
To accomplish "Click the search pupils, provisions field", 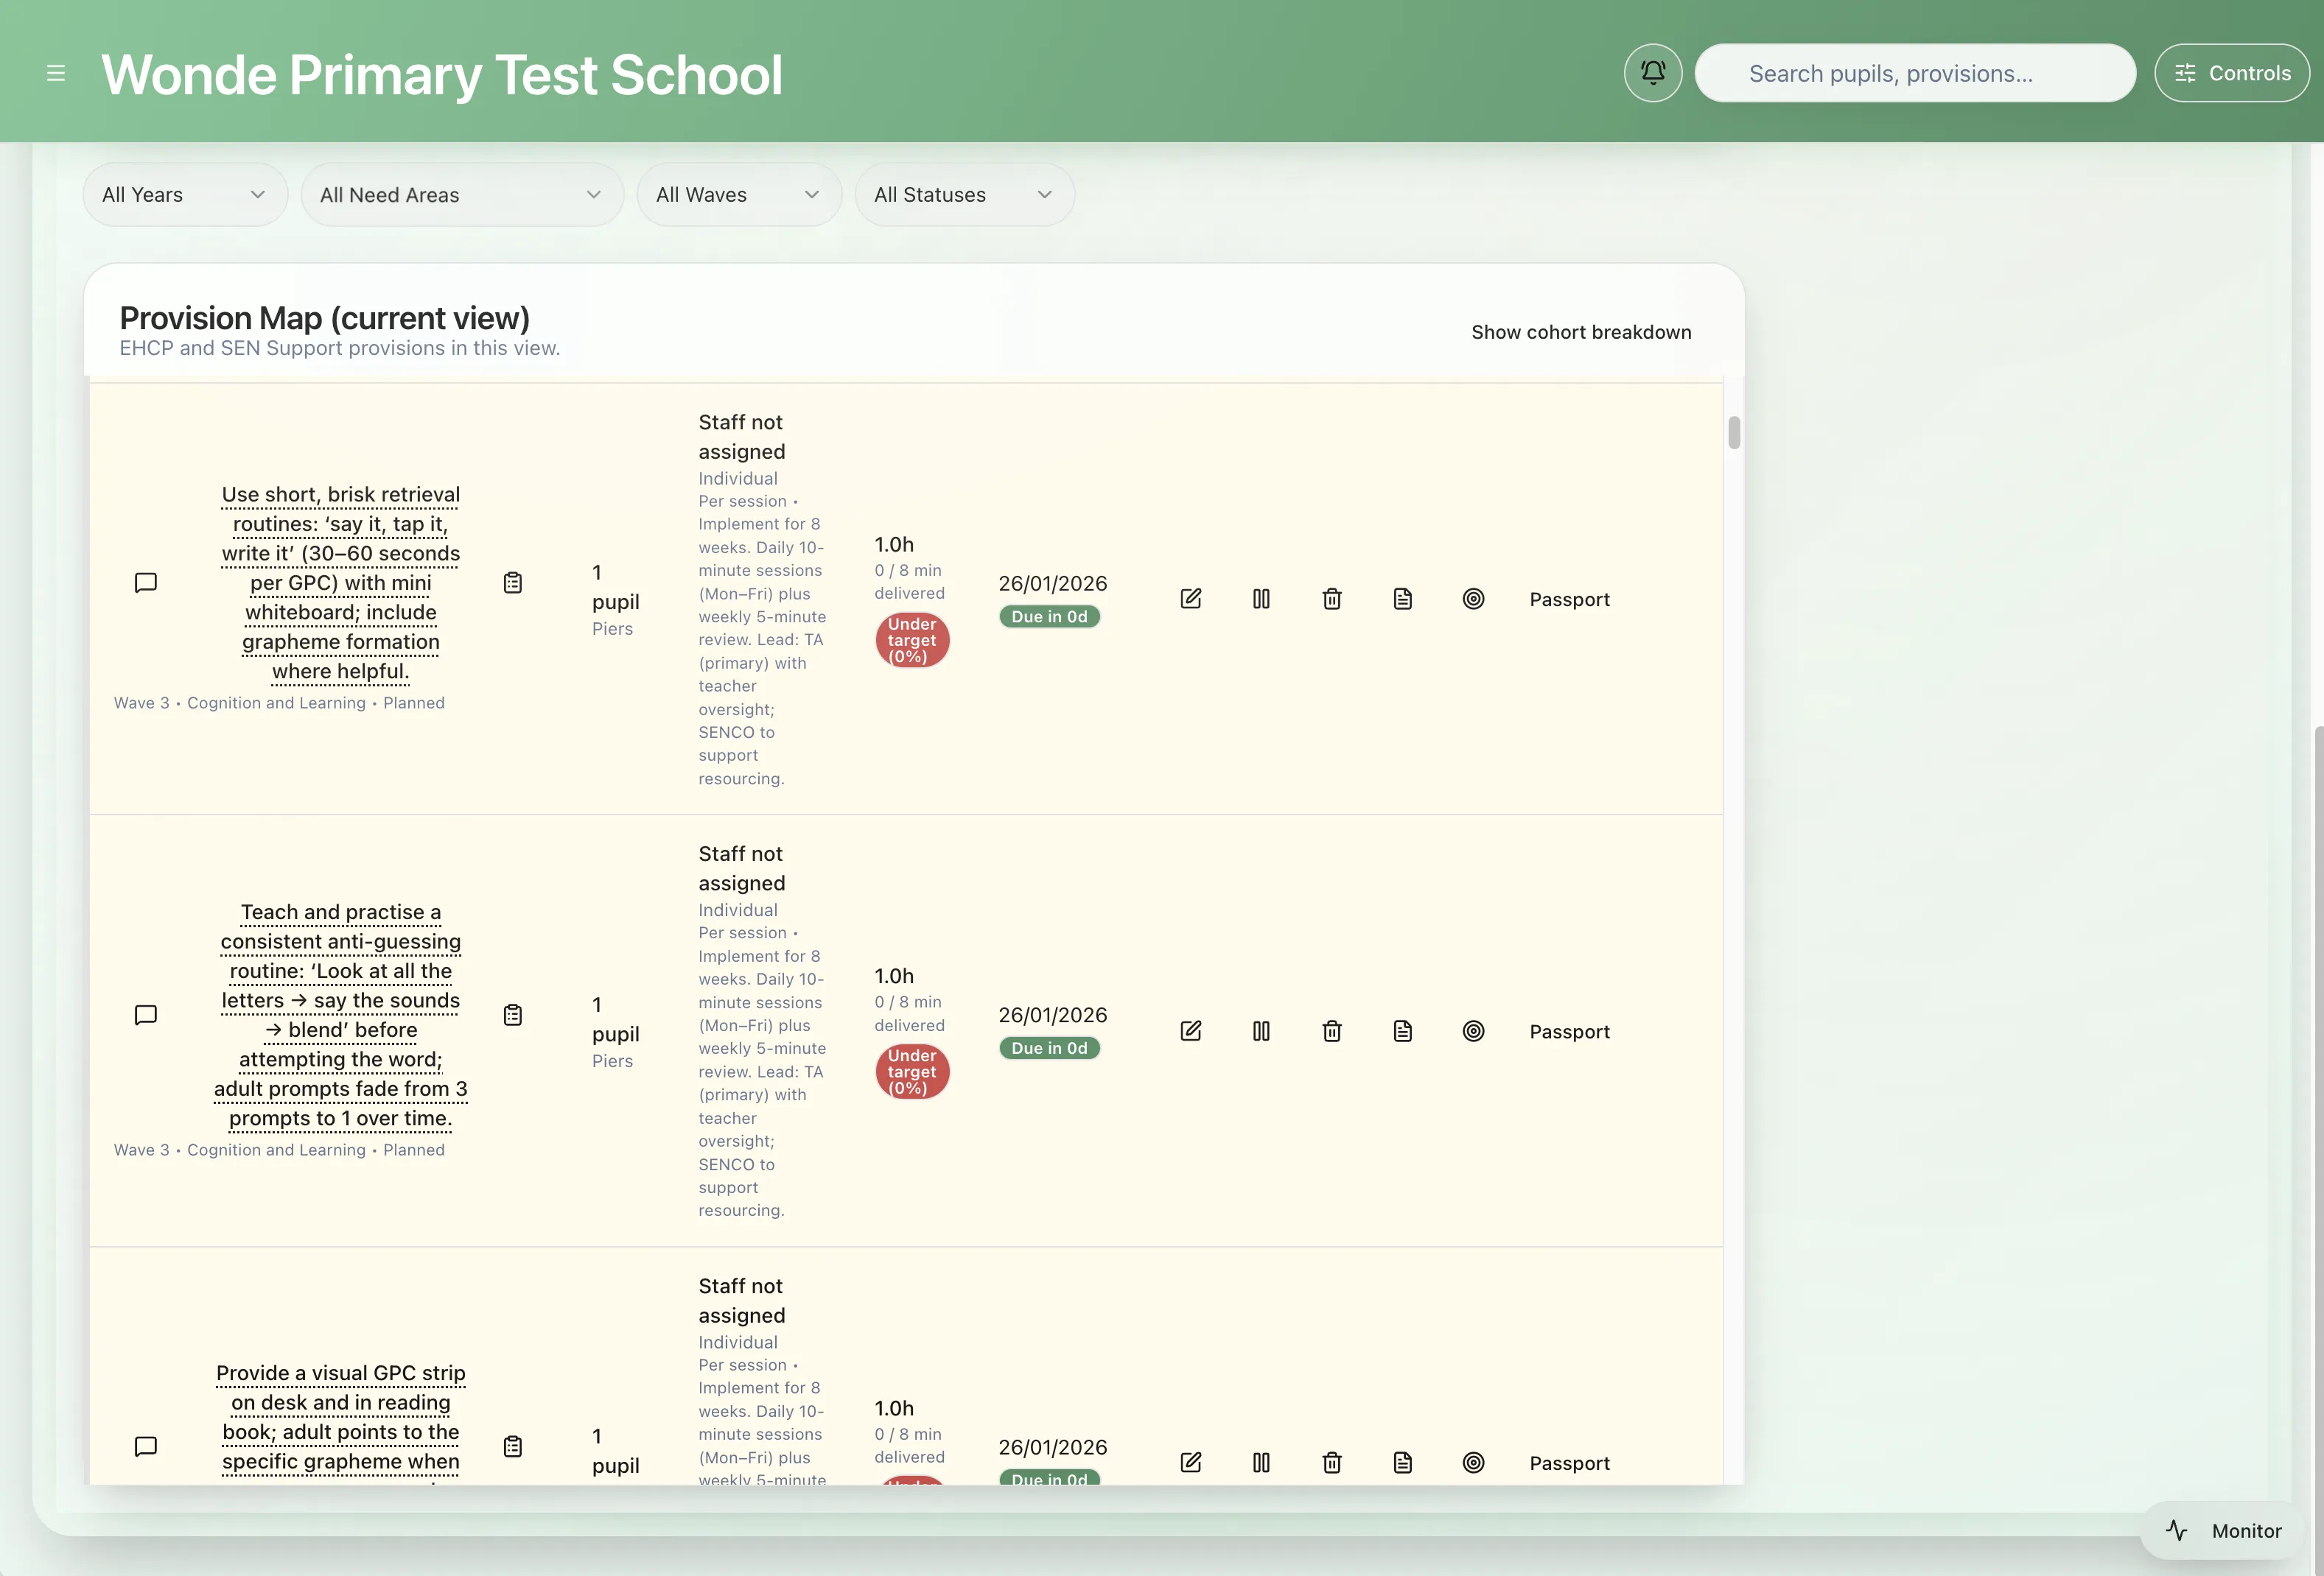I will pyautogui.click(x=1914, y=73).
